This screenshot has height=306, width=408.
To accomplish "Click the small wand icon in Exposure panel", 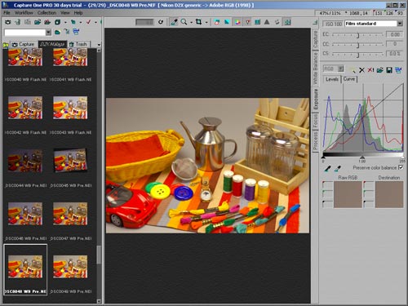I will coord(353,70).
